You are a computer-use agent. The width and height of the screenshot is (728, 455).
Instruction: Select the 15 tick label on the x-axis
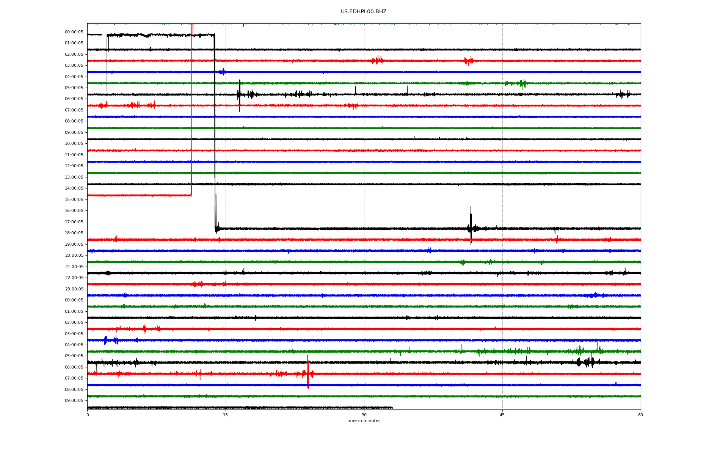(x=226, y=415)
